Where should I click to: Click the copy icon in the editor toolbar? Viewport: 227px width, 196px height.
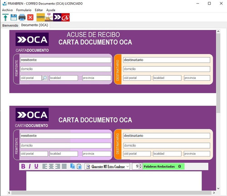[x=73, y=167]
